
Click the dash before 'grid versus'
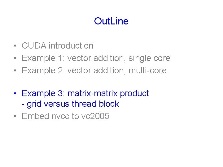[x=23, y=105]
